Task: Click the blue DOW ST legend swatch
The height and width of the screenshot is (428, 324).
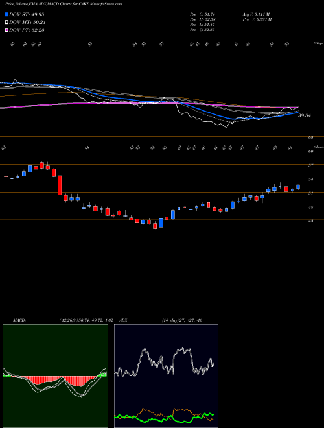Action: tap(6, 14)
